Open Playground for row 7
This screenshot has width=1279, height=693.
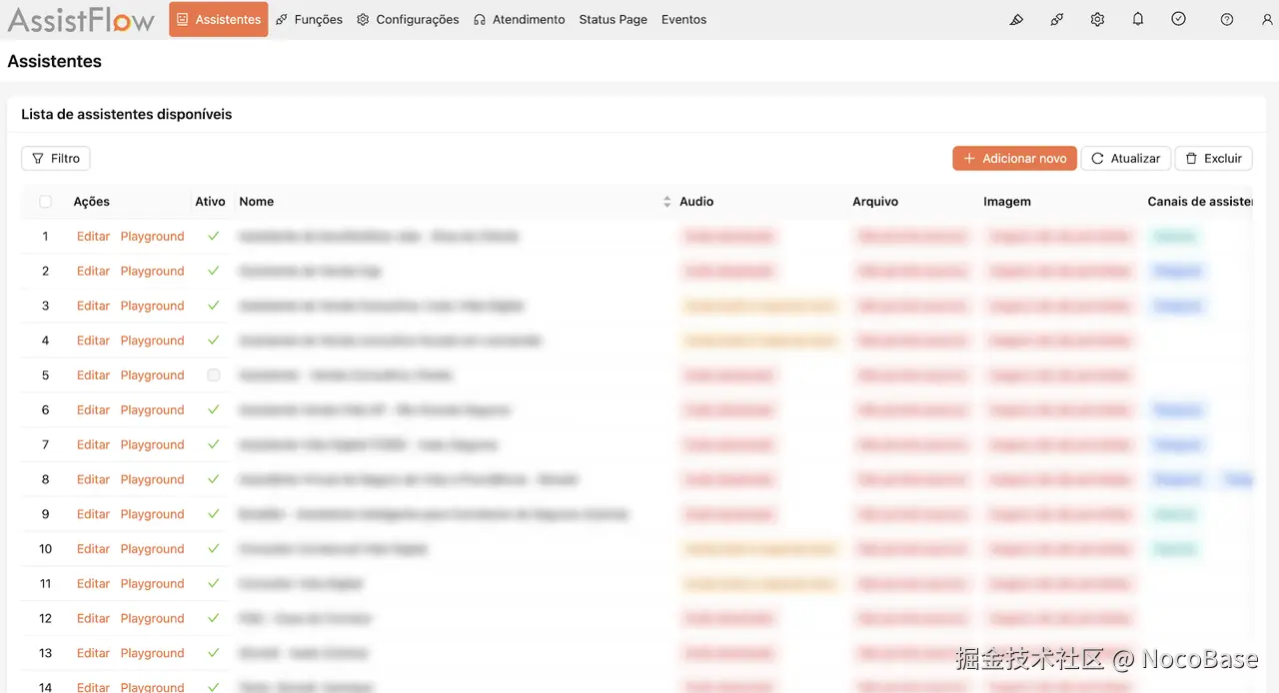(152, 444)
